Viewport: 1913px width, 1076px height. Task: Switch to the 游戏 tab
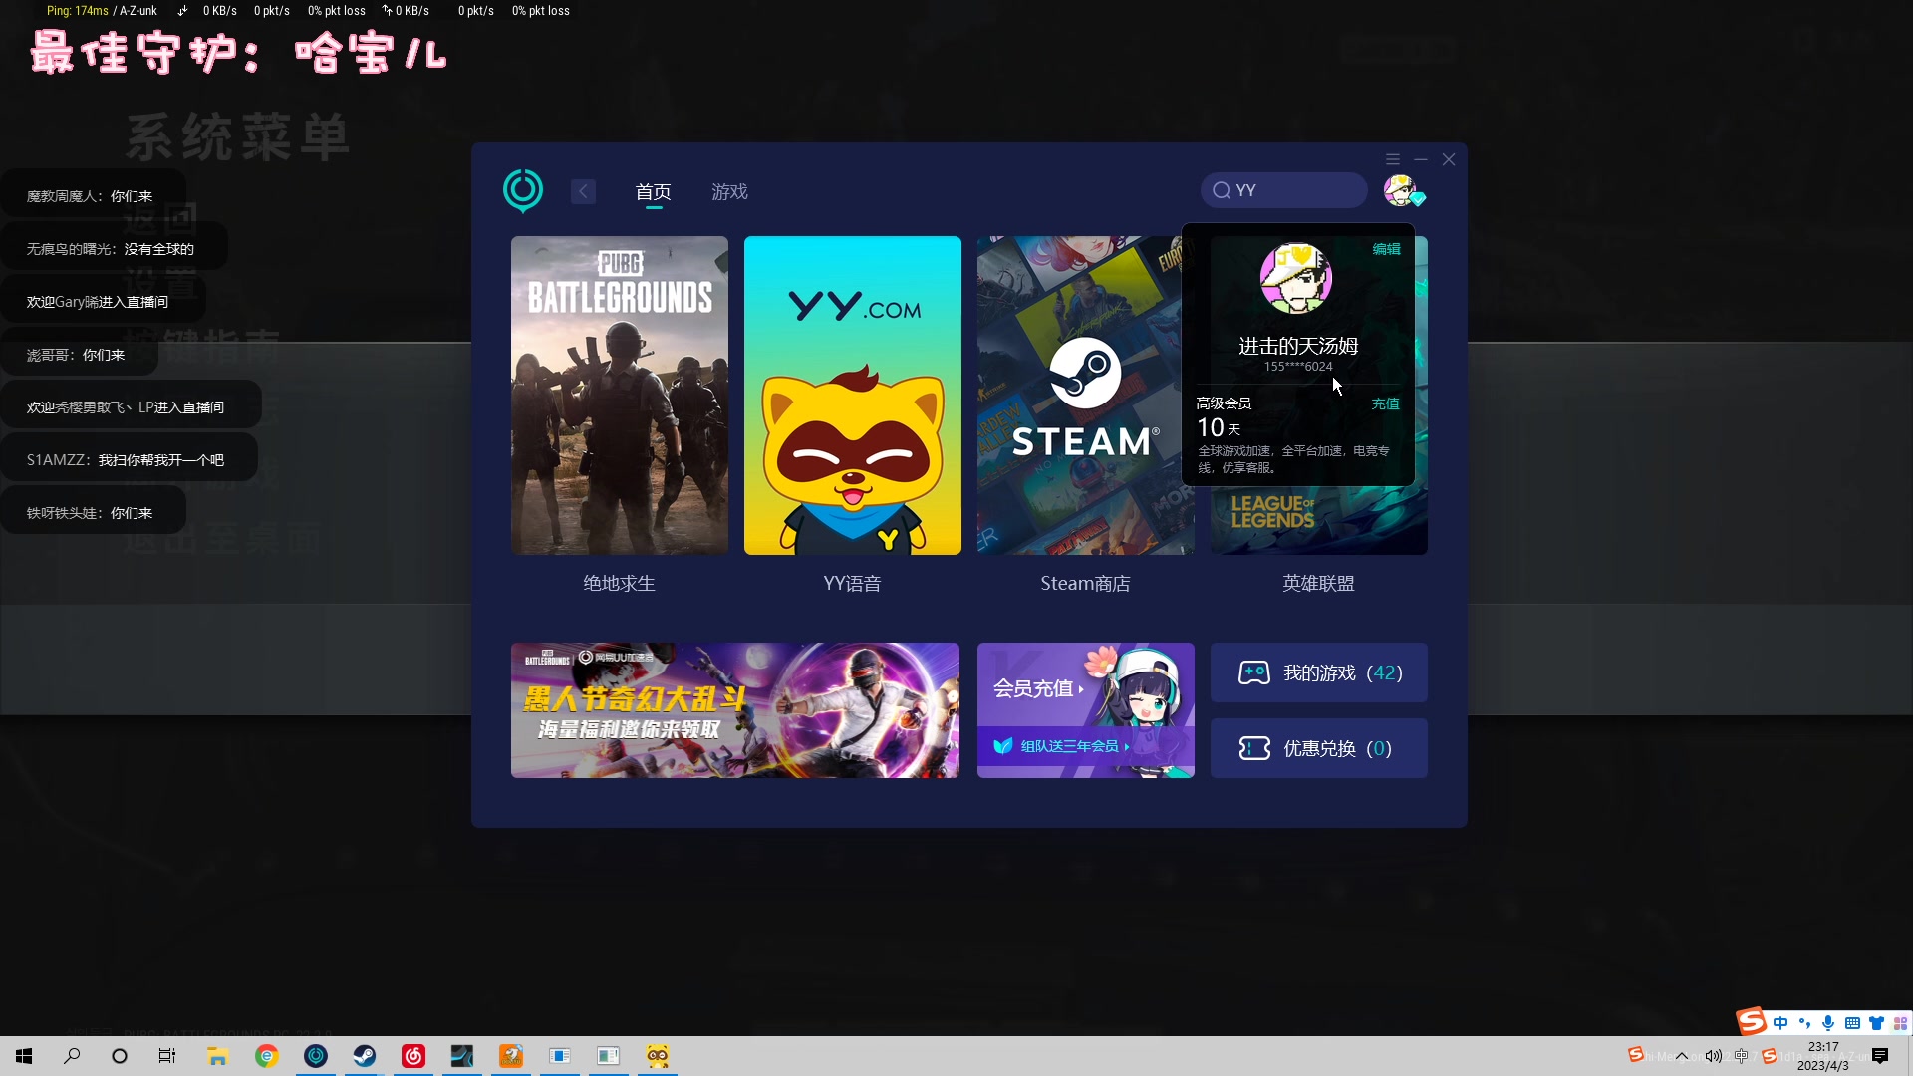pos(729,191)
